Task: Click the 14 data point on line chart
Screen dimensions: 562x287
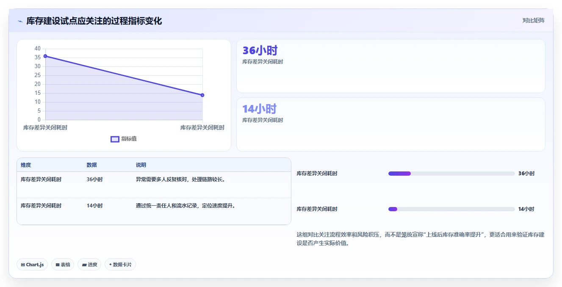Action: click(x=202, y=95)
